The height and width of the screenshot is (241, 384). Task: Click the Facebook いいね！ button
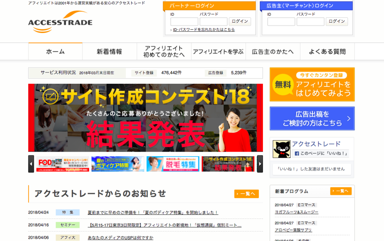click(x=321, y=154)
